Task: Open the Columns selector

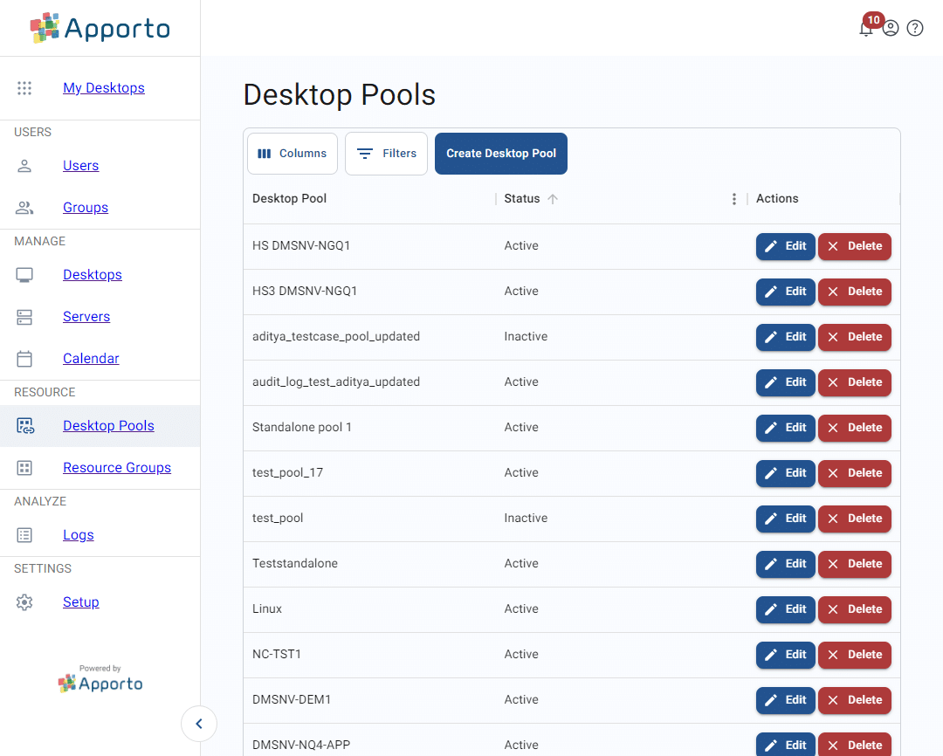Action: coord(293,154)
